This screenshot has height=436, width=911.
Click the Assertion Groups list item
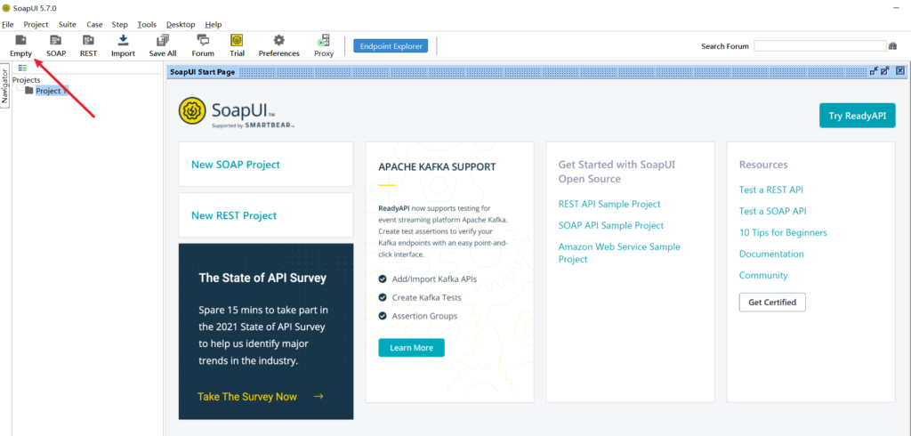424,316
